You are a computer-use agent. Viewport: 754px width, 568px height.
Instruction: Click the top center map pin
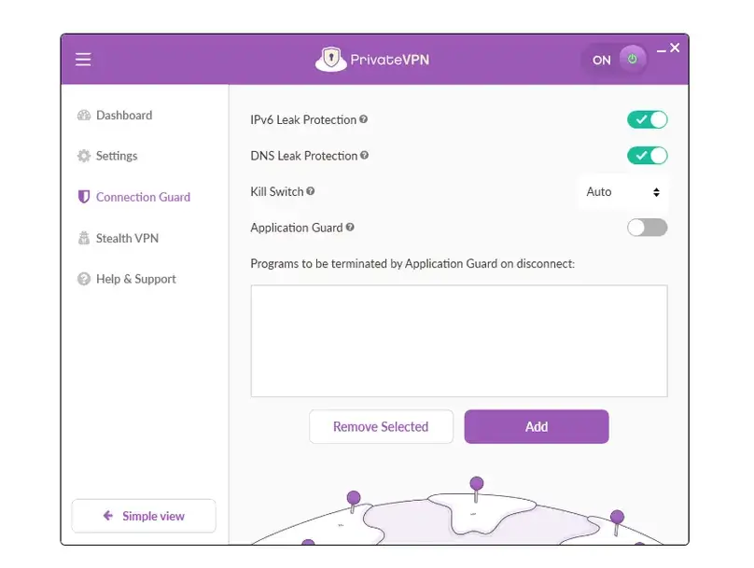coord(477,488)
